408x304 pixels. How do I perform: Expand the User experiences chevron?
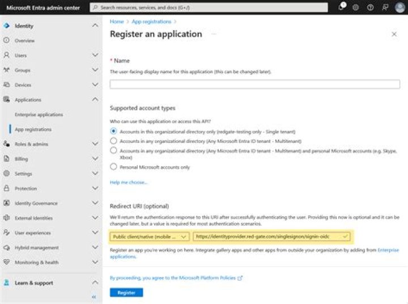click(x=95, y=233)
